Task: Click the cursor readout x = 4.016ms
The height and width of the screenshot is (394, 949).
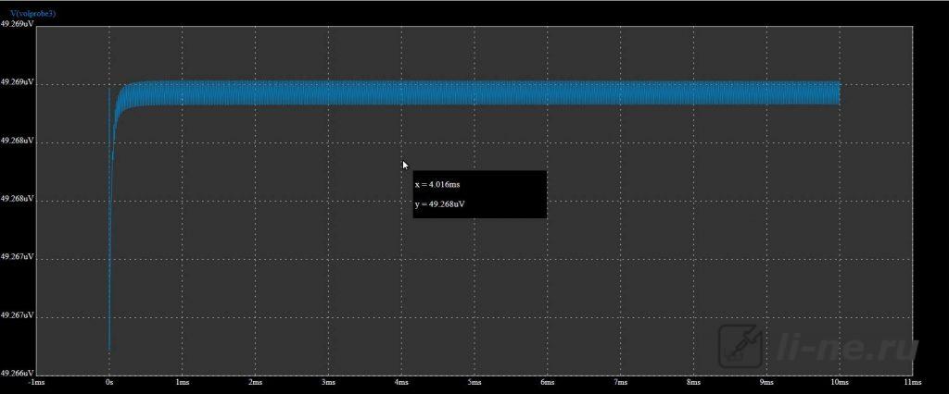Action: click(x=437, y=184)
